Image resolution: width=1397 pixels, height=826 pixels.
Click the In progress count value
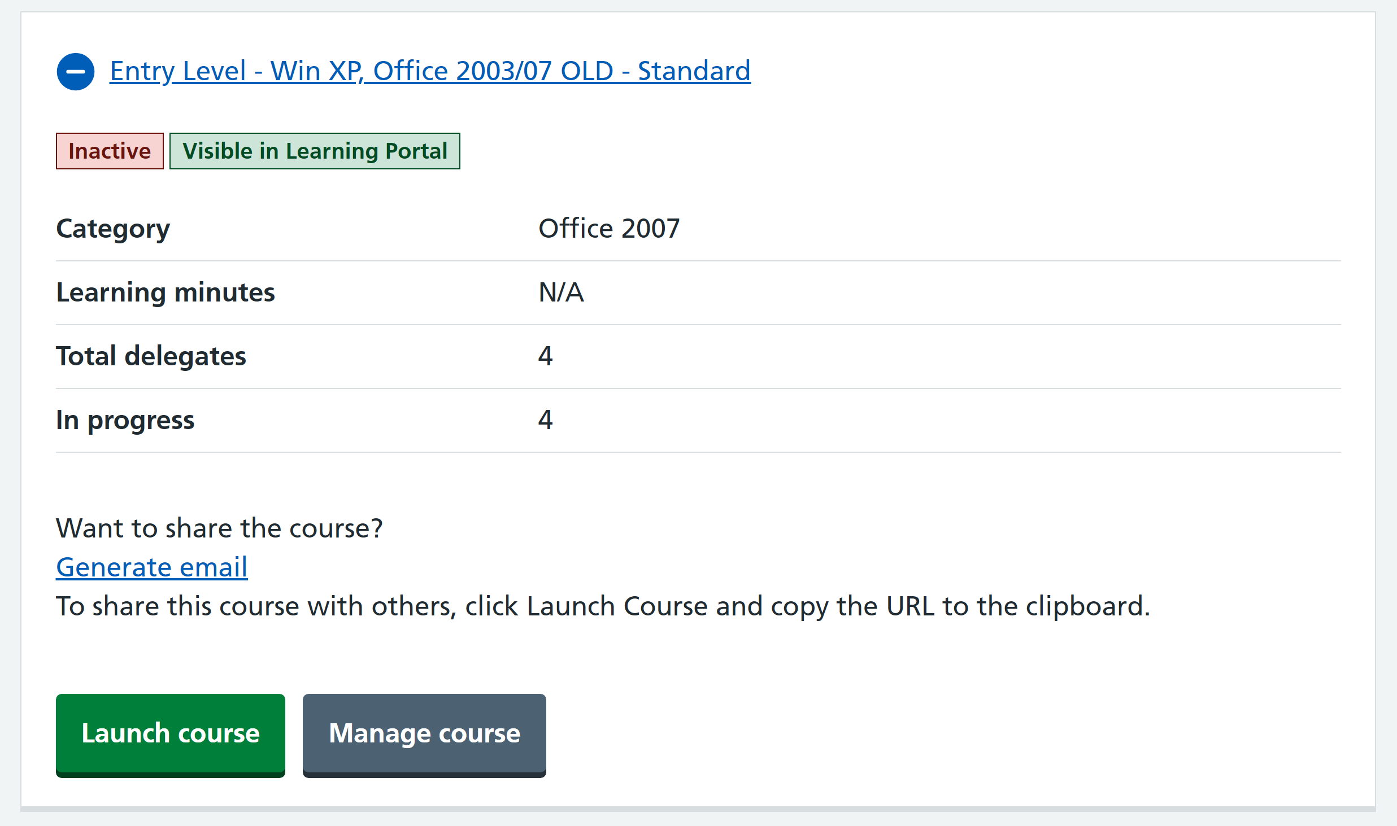point(545,420)
